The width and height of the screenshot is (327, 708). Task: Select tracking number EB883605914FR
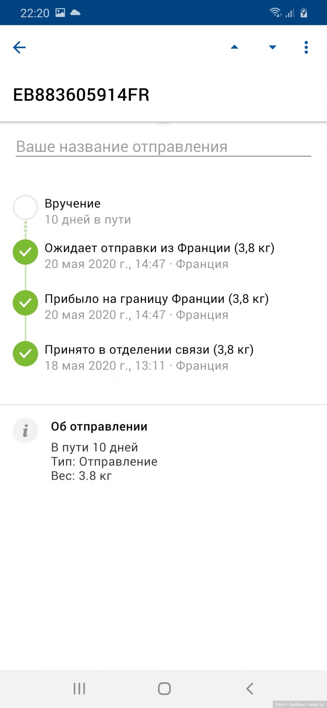pos(81,95)
